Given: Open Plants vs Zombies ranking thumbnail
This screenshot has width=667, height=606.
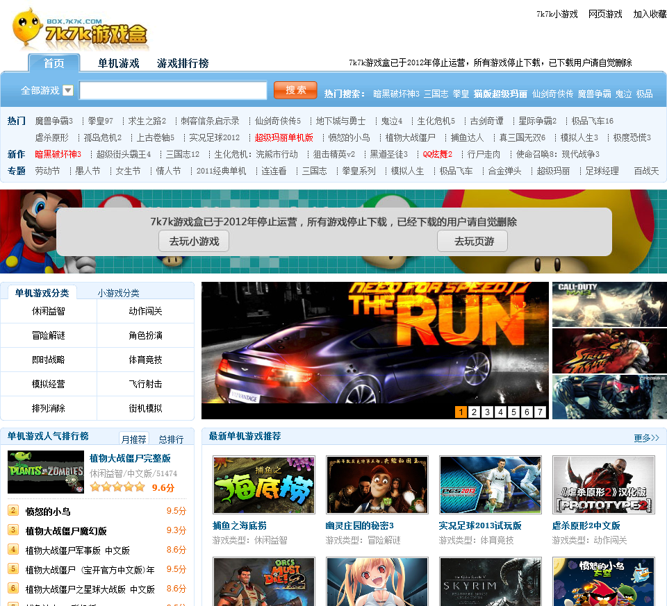Looking at the screenshot, I should [x=46, y=472].
